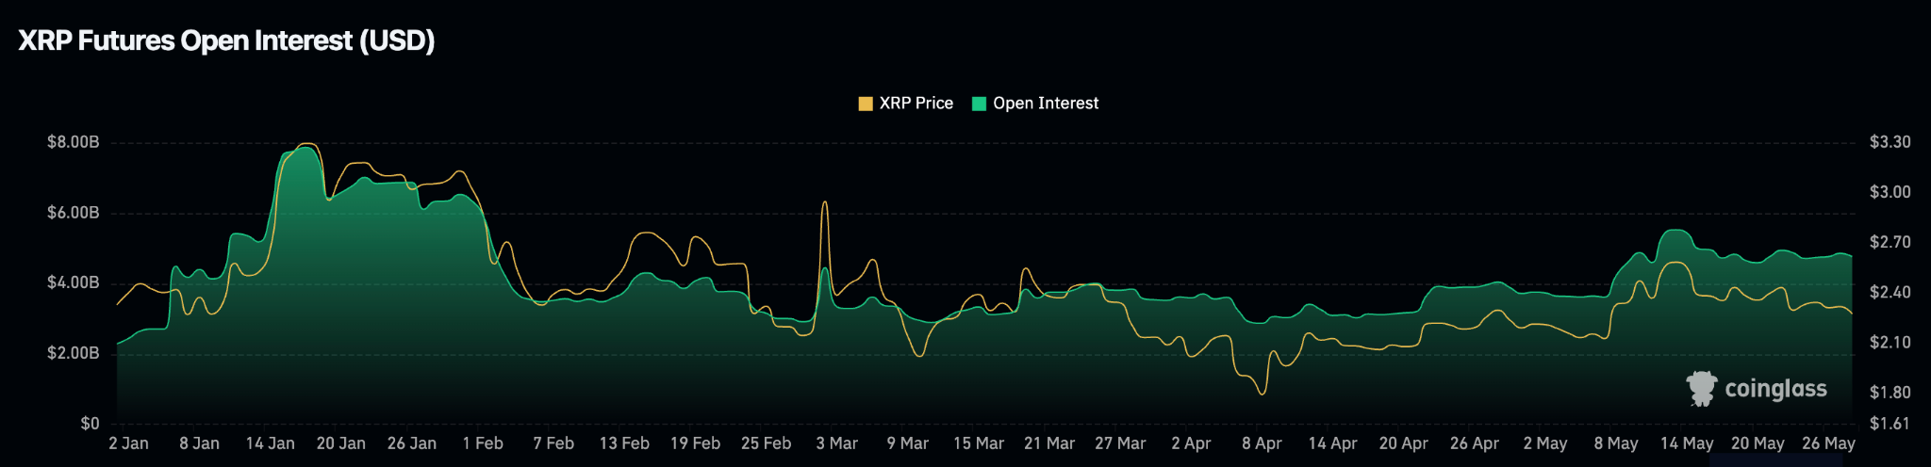This screenshot has width=1931, height=467.
Task: Click the $6.00B left axis label
Action: click(74, 213)
